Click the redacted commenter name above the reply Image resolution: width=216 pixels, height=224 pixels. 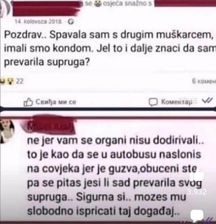(50, 125)
